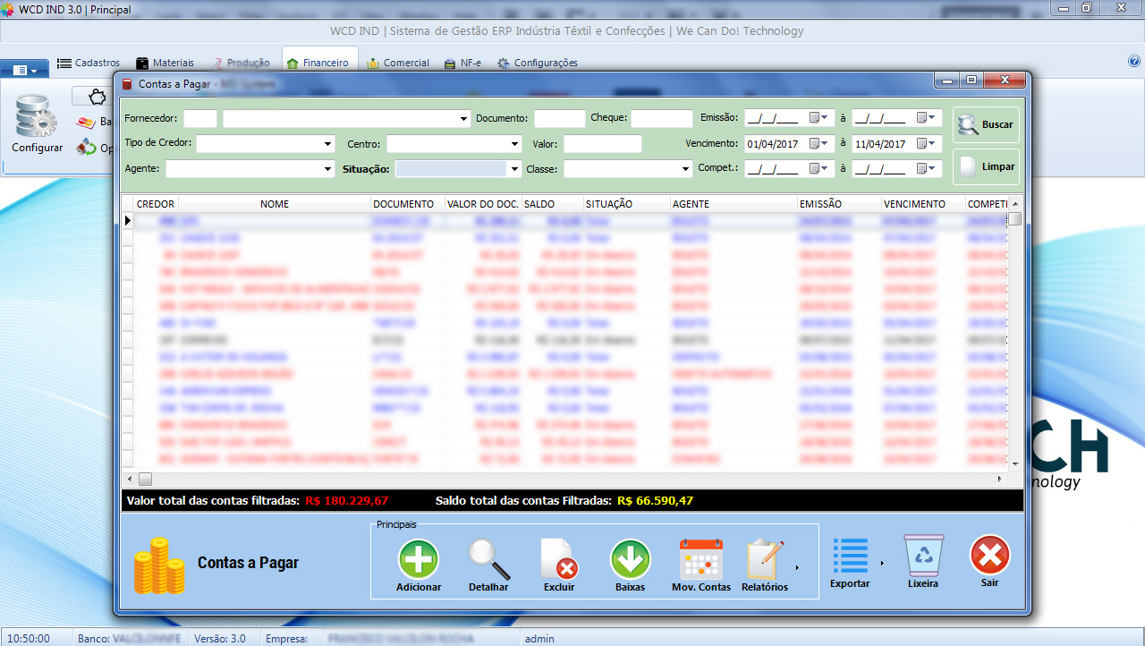Open the Configurações tab

(538, 63)
